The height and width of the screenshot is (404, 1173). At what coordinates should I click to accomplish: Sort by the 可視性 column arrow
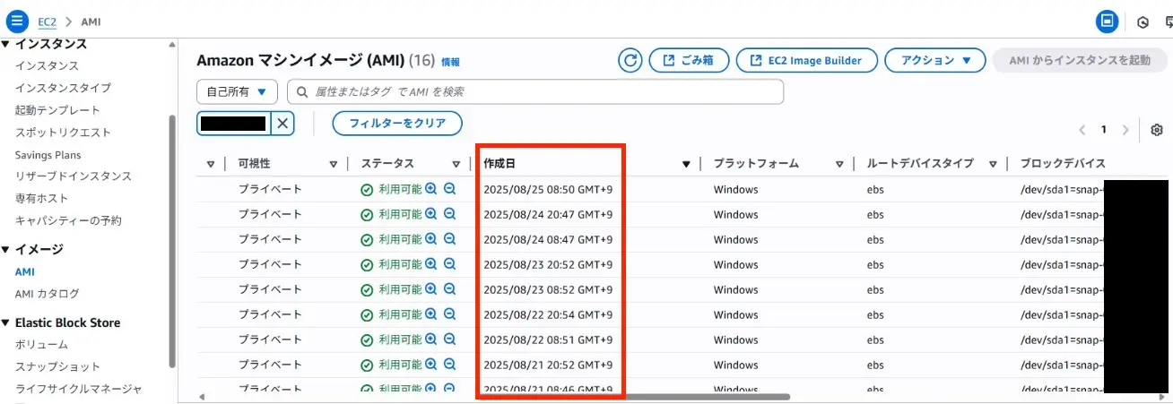334,164
